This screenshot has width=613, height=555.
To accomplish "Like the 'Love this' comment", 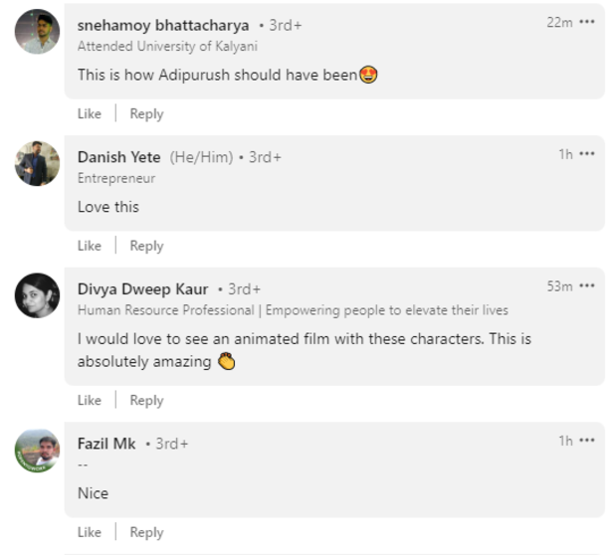I will click(90, 246).
